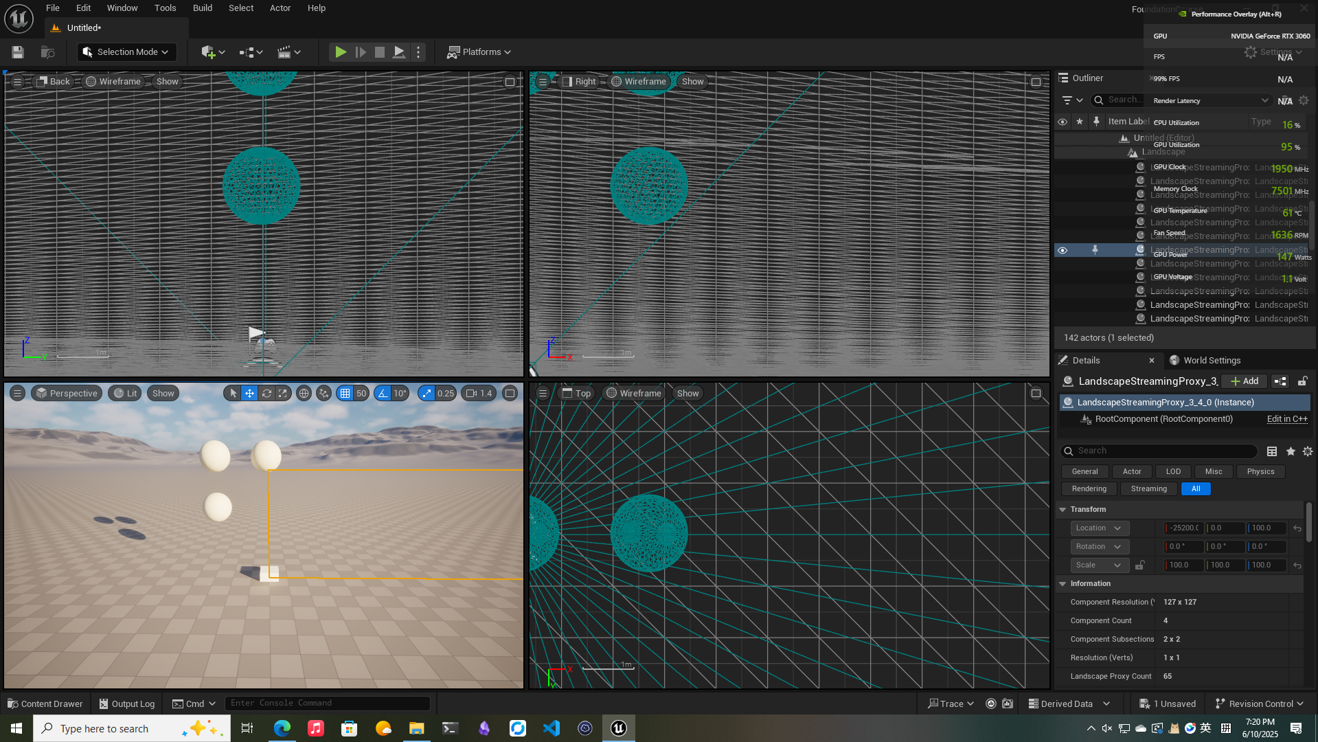The height and width of the screenshot is (742, 1318).
Task: Click the Add component button in Details
Action: (1245, 381)
